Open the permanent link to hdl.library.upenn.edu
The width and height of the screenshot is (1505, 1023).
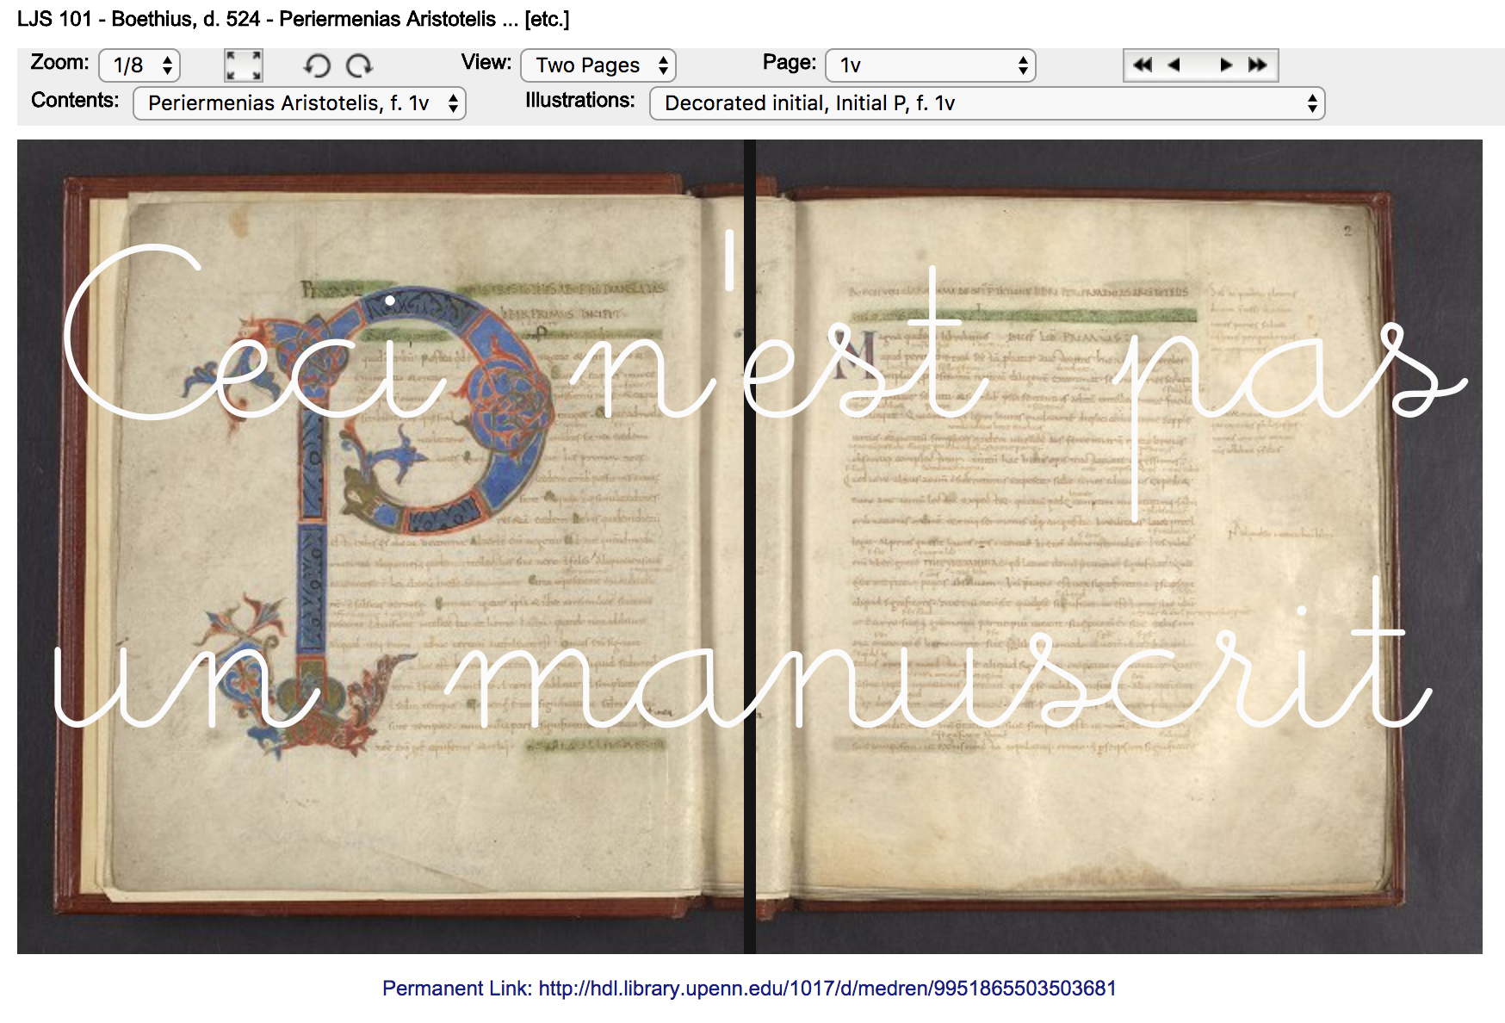[x=827, y=989]
